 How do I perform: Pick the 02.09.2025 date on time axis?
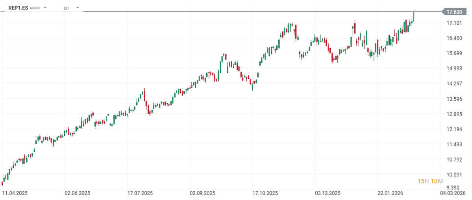pos(202,193)
